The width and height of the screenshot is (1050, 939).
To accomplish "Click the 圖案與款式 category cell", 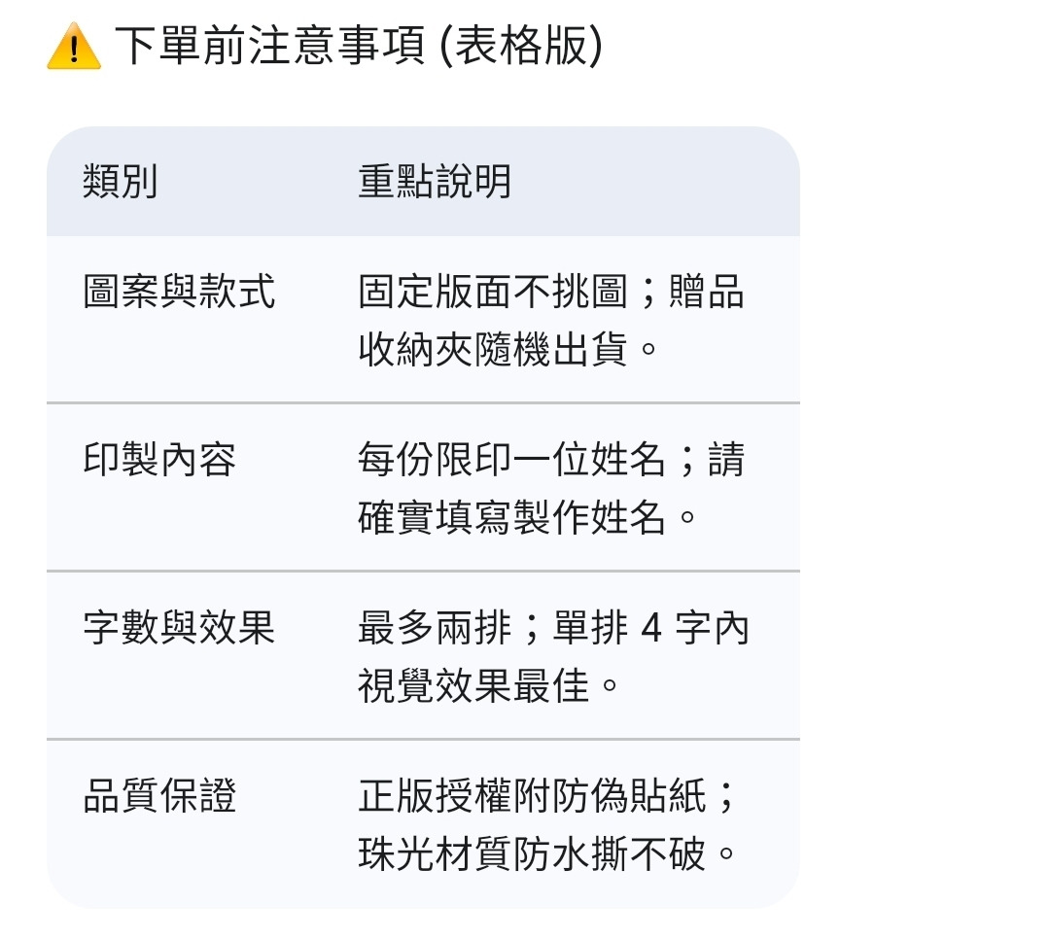I will (180, 292).
